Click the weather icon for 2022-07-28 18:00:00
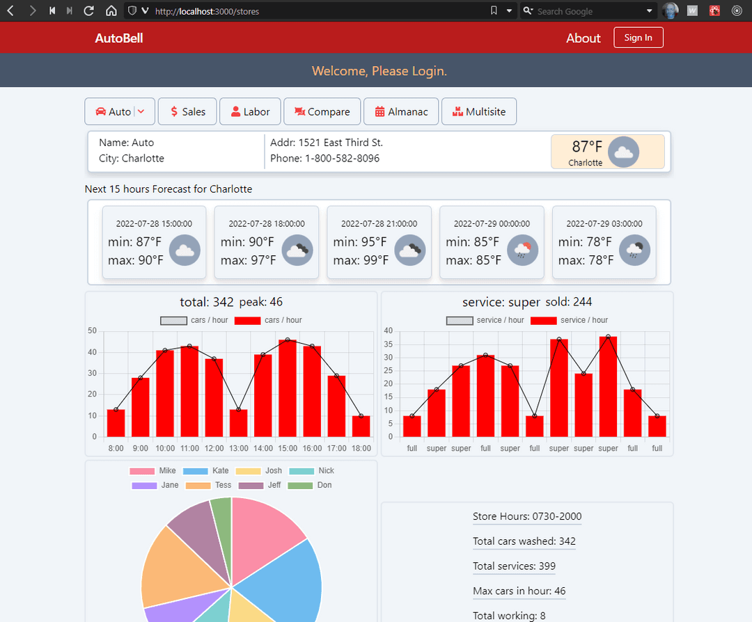 click(x=297, y=250)
